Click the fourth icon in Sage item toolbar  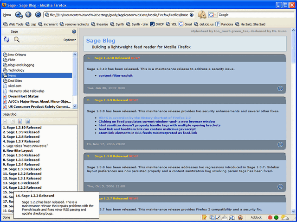(x=27, y=121)
